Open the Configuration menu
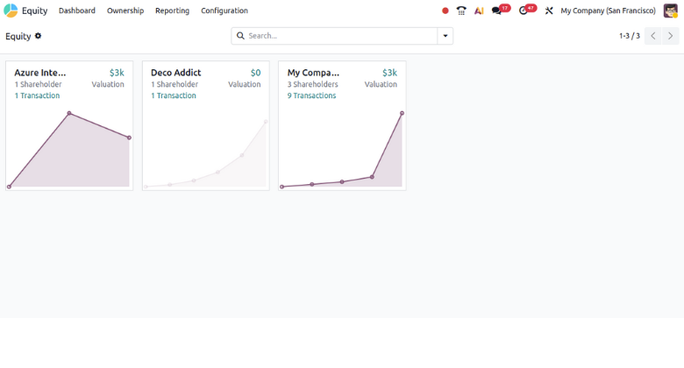Screen dimensions: 684x368 pyautogui.click(x=224, y=11)
